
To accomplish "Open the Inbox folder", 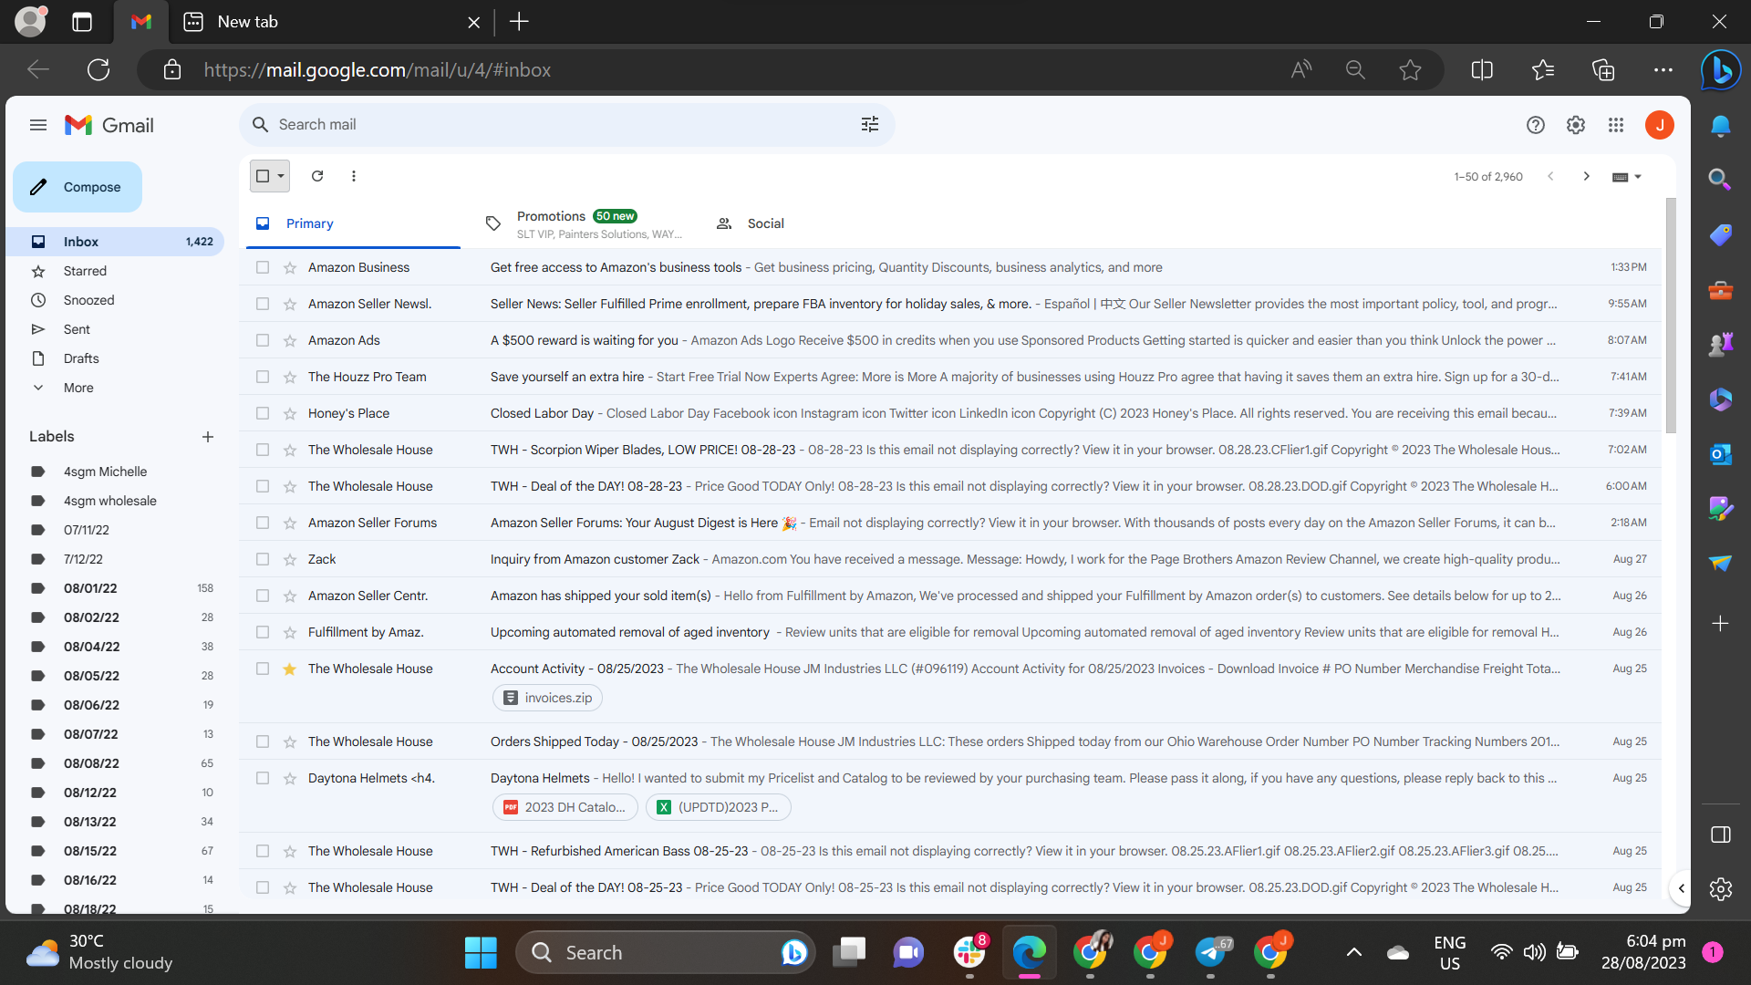I will point(115,242).
